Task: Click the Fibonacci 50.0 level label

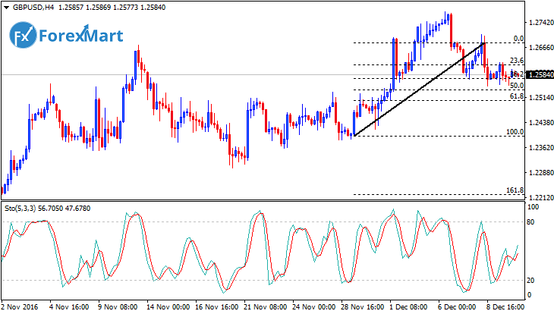Action: (516, 86)
